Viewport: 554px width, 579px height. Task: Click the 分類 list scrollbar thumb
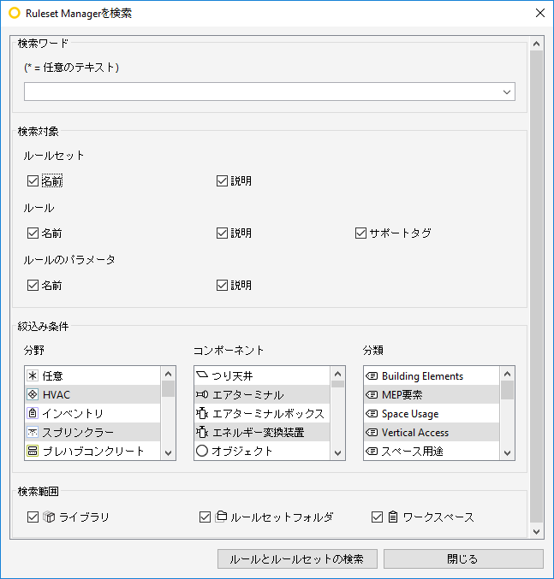click(x=507, y=390)
